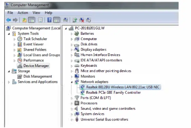Expand Local Users and Groups arrow
Viewport: 191px width, 128px height.
(14, 55)
